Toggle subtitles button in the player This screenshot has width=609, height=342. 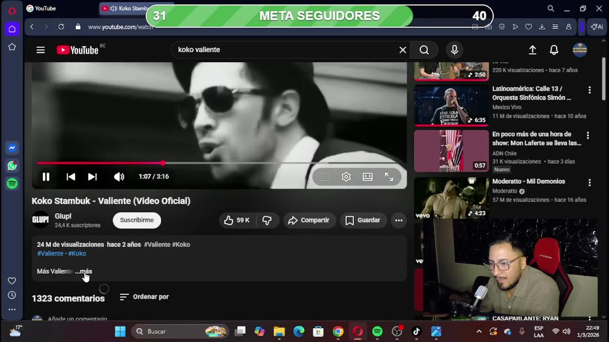tap(325, 177)
